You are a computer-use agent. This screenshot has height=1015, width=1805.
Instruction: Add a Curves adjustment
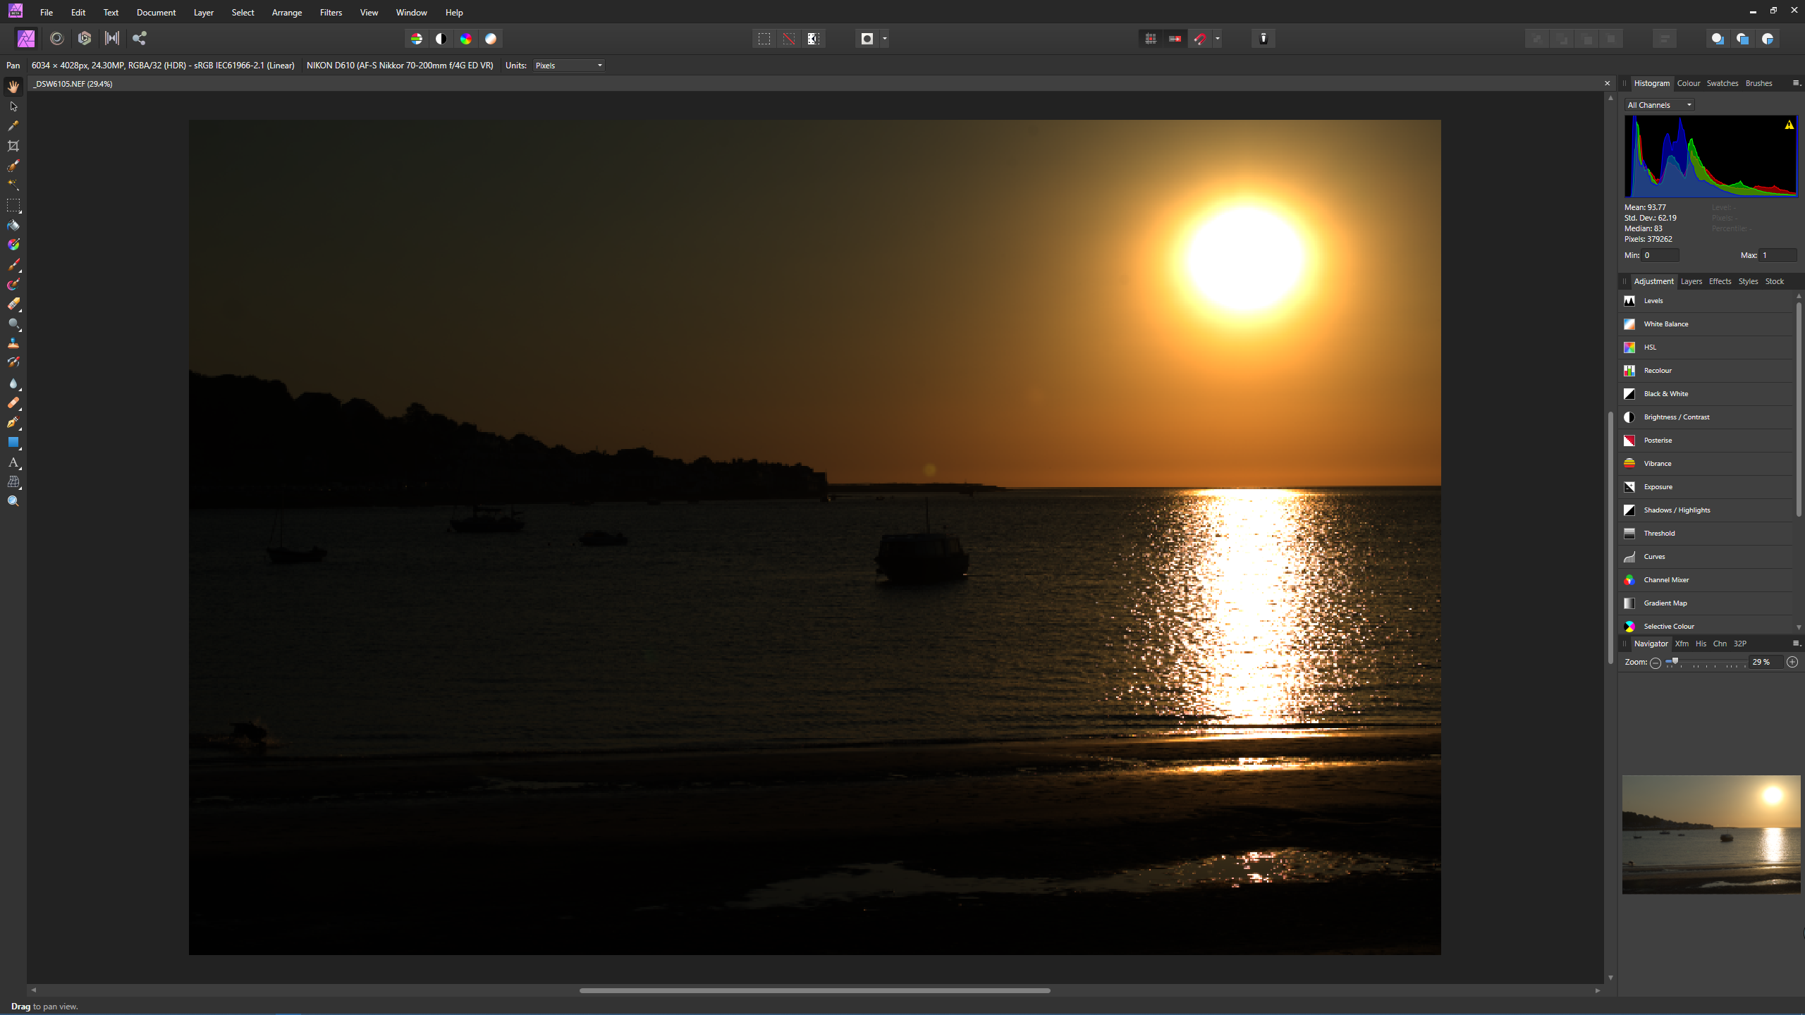1654,557
